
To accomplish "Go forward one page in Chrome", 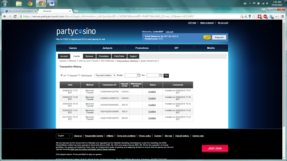I will click(x=10, y=17).
